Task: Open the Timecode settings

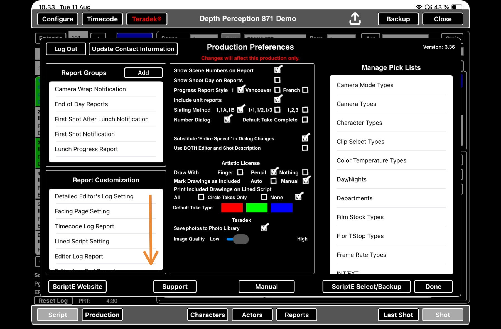Action: click(x=102, y=19)
